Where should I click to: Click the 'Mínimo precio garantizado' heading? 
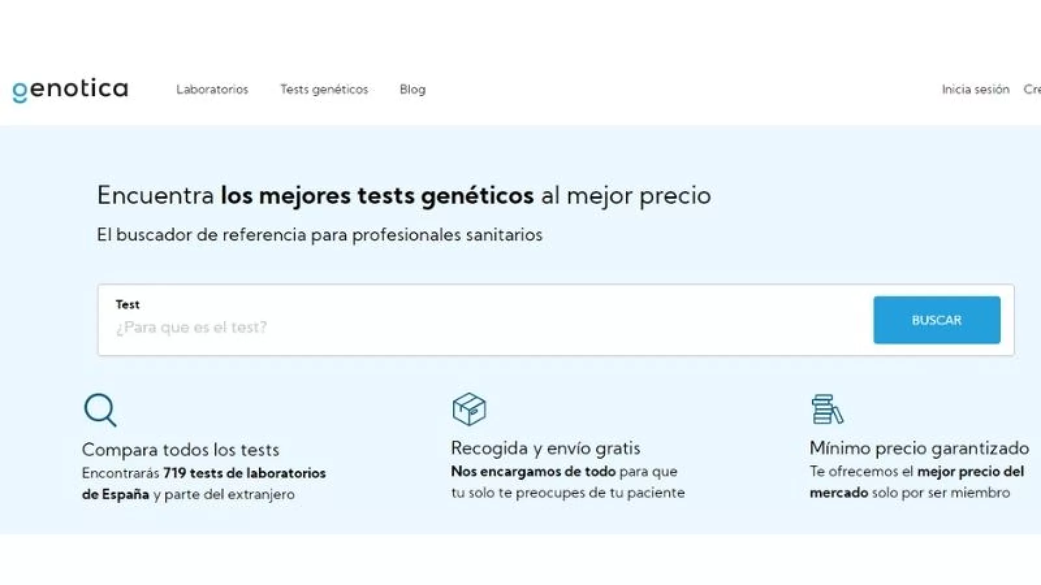click(x=919, y=448)
